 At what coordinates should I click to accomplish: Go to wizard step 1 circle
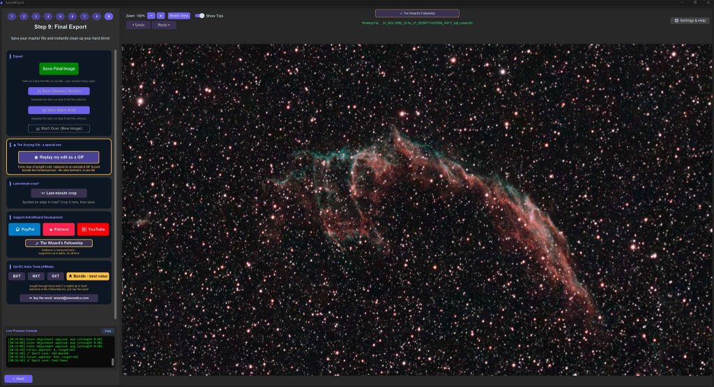point(12,17)
